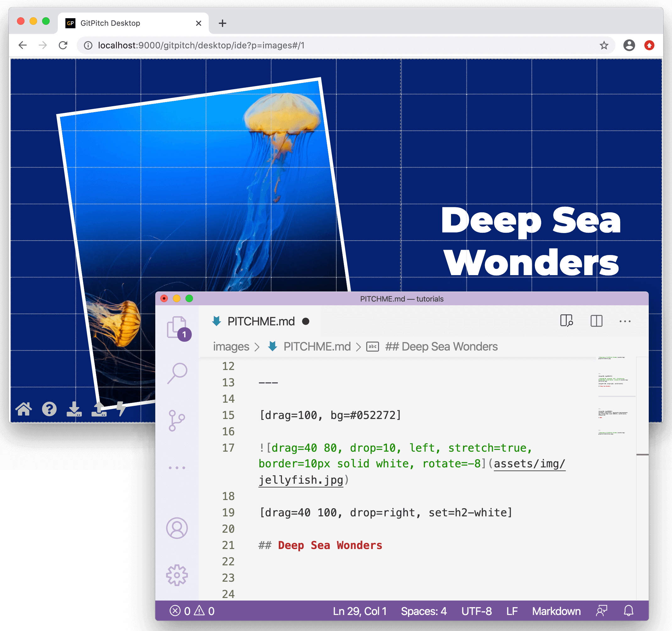Select Markdown language mode in status bar
This screenshot has width=672, height=631.
pyautogui.click(x=556, y=611)
